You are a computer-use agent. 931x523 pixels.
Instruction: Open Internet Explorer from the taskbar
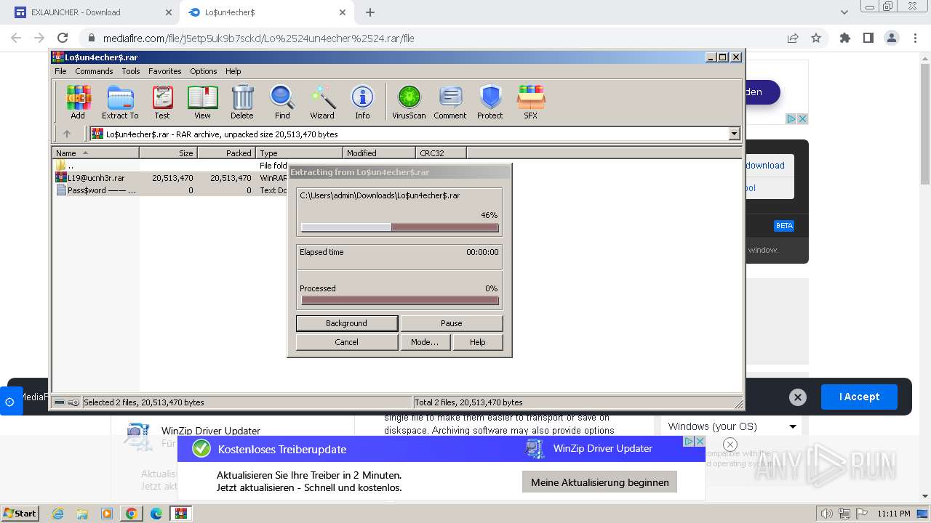[x=57, y=514]
